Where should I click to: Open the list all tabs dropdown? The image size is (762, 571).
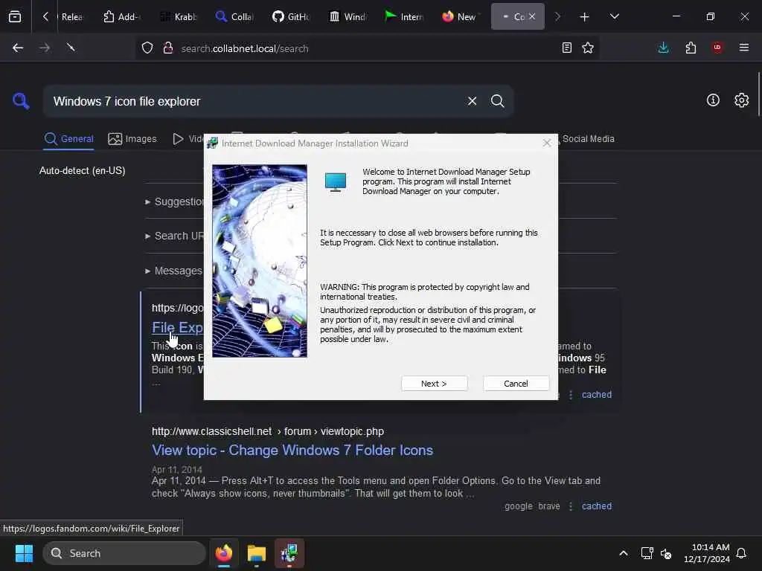pyautogui.click(x=614, y=17)
